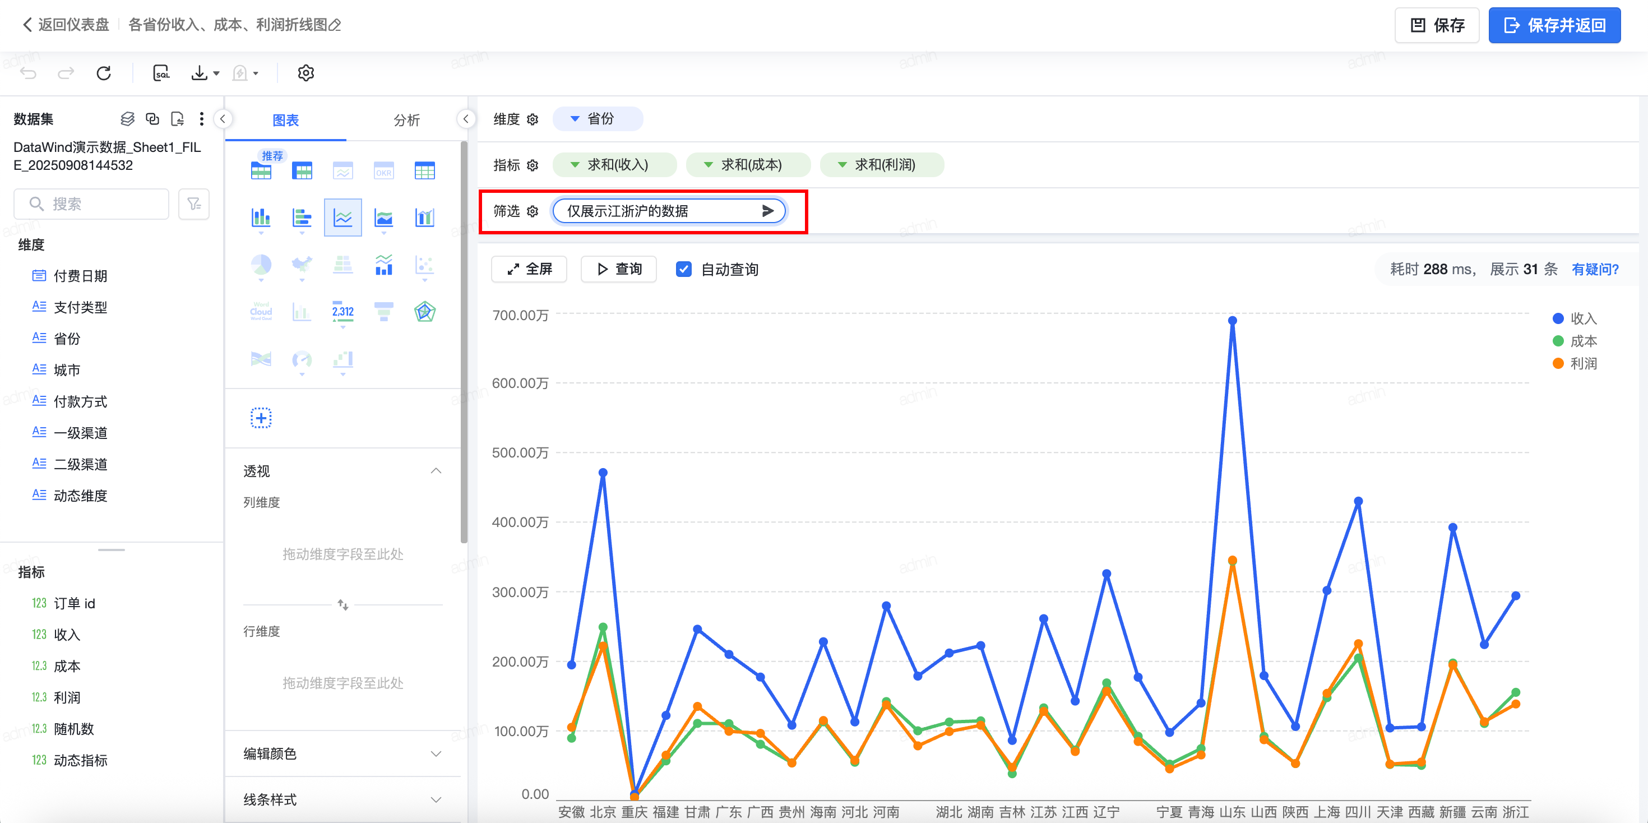Open the 求和(收入) metric dropdown
The width and height of the screenshot is (1648, 823).
(x=575, y=165)
